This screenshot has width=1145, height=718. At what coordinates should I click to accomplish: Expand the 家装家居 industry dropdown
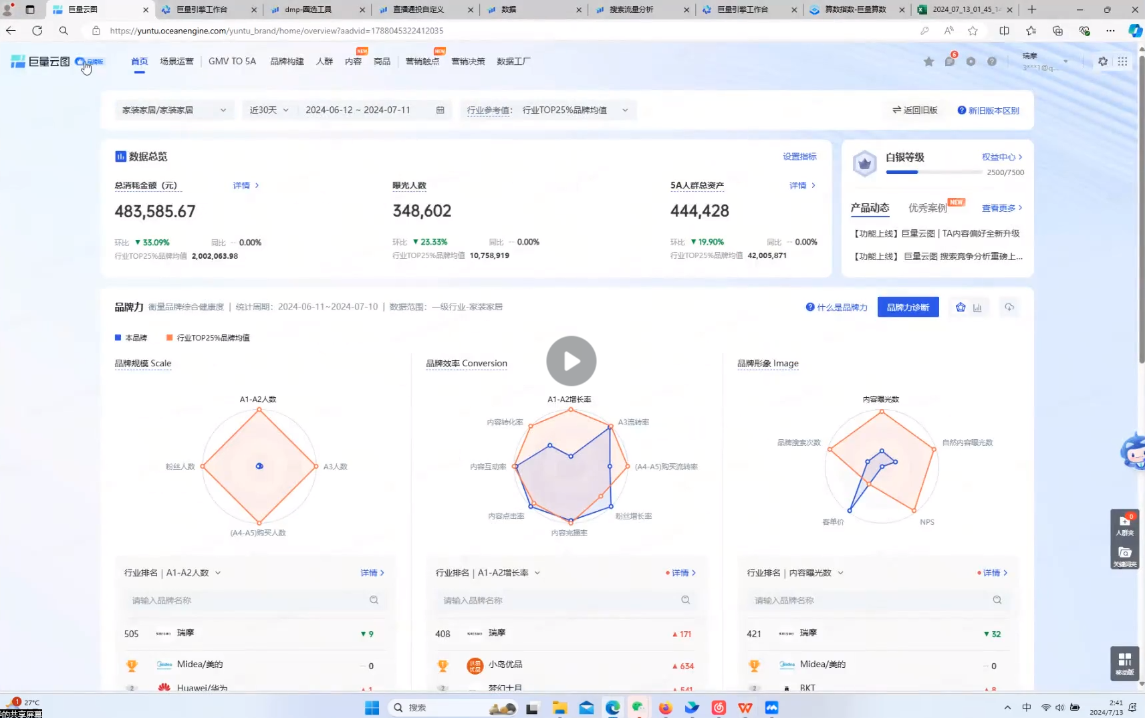174,110
